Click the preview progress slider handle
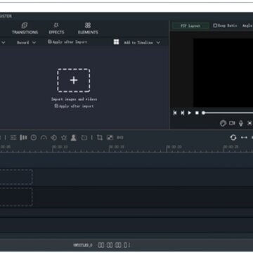 (204, 113)
